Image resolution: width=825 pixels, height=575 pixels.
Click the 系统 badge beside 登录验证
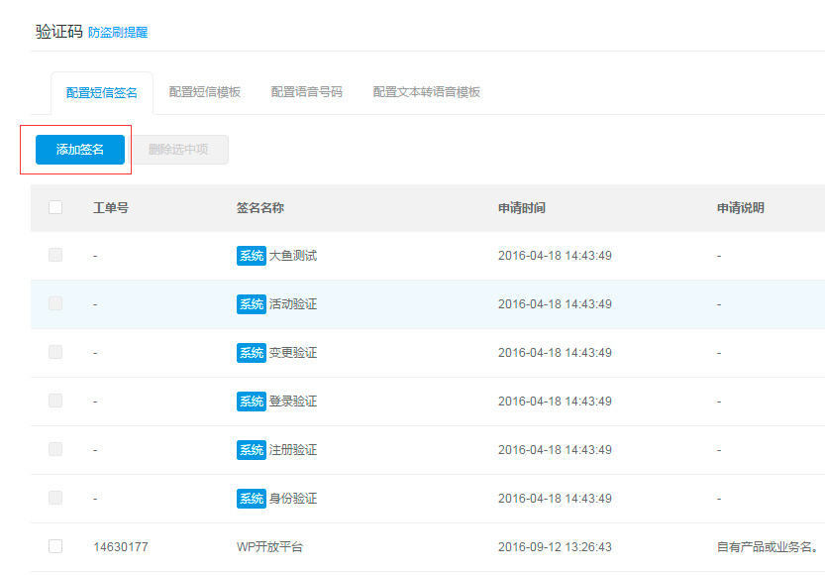252,402
